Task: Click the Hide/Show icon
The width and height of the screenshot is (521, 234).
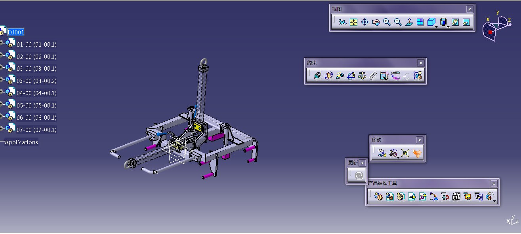Action: (x=455, y=22)
